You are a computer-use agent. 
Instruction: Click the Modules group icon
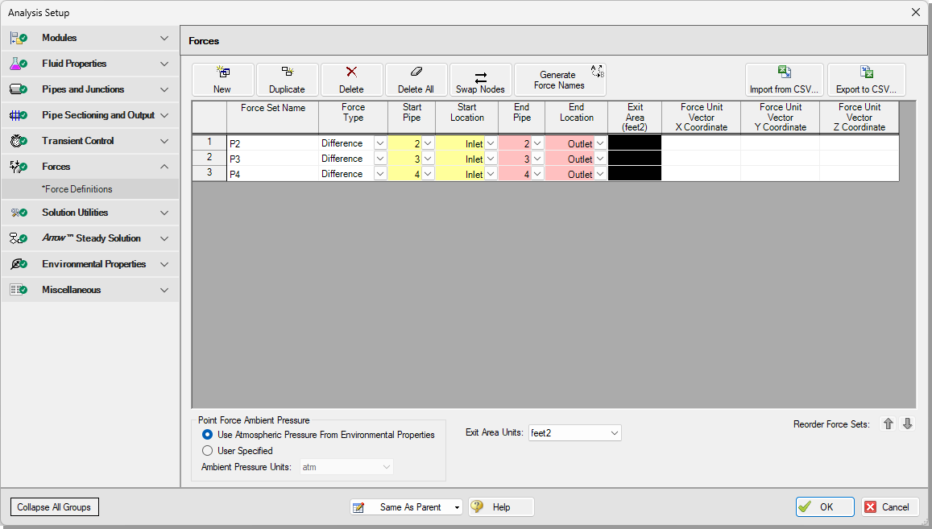click(19, 38)
